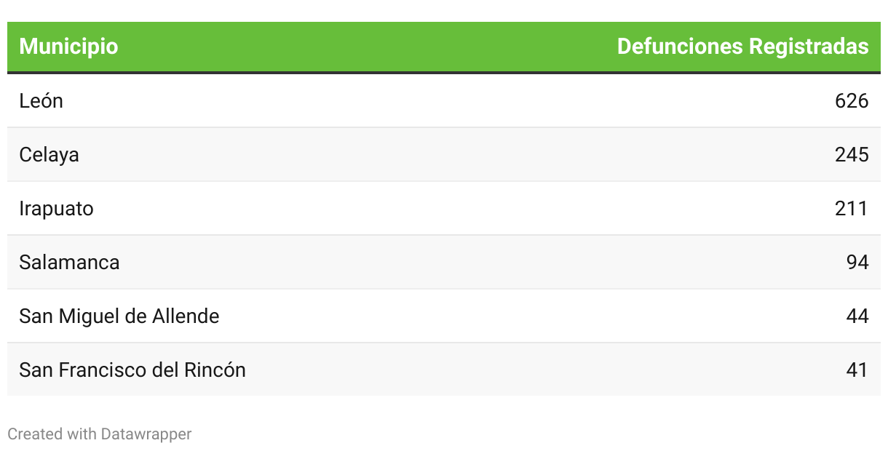
Task: Open the Created with Datawrapper link
Action: coord(99,434)
